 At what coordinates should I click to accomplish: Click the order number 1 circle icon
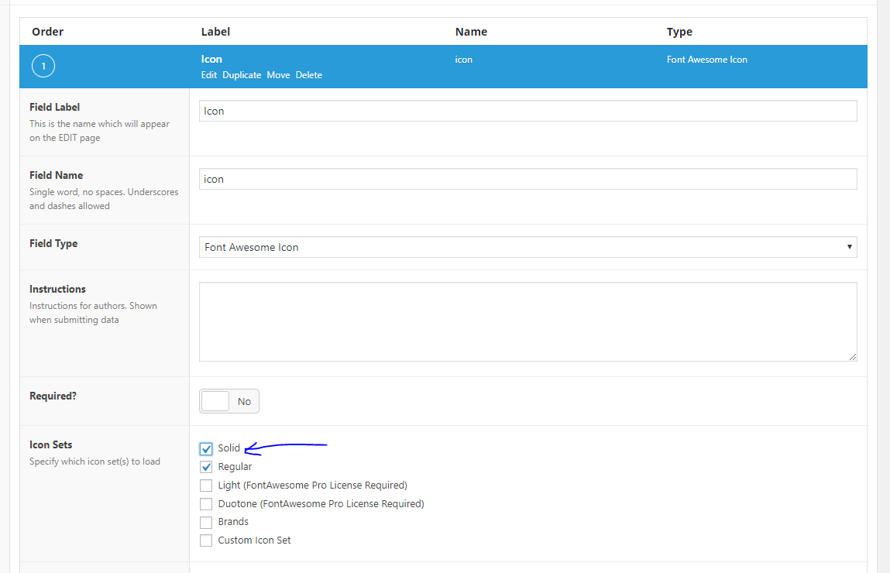43,67
